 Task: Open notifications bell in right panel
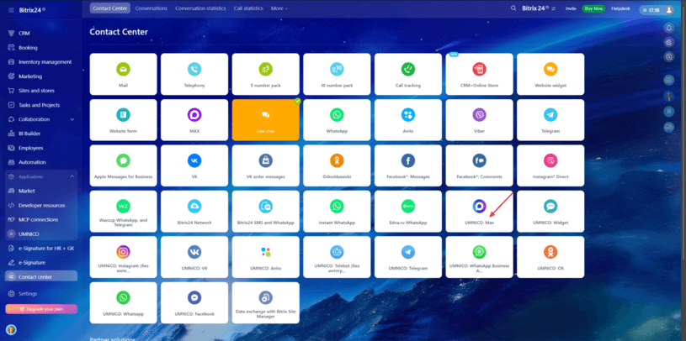click(x=668, y=27)
